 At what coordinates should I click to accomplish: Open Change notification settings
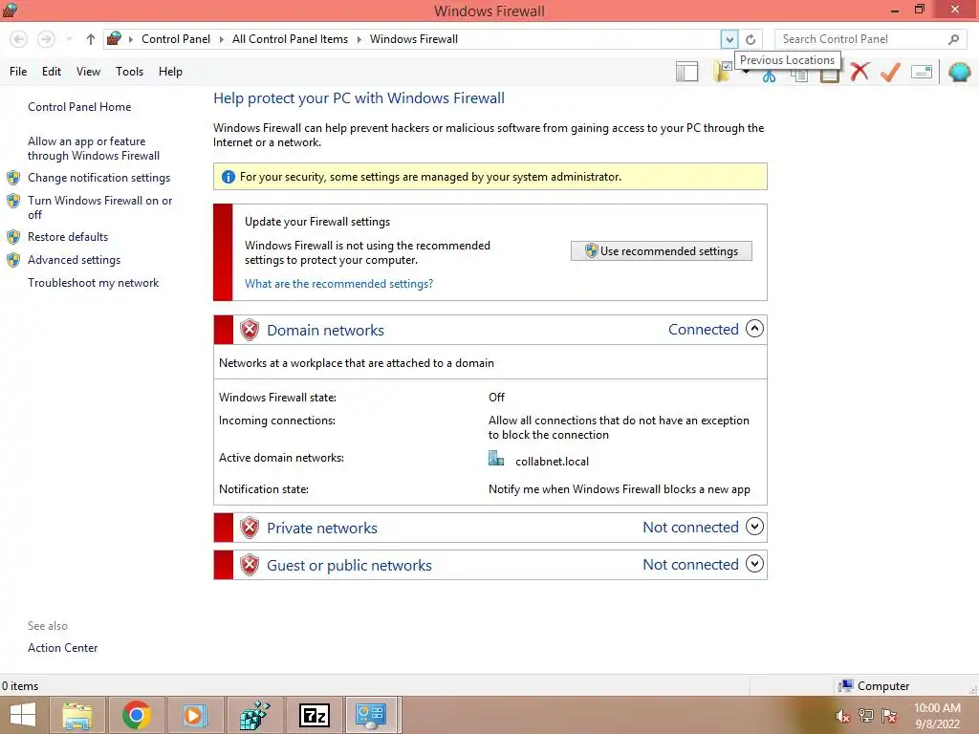[x=98, y=178]
